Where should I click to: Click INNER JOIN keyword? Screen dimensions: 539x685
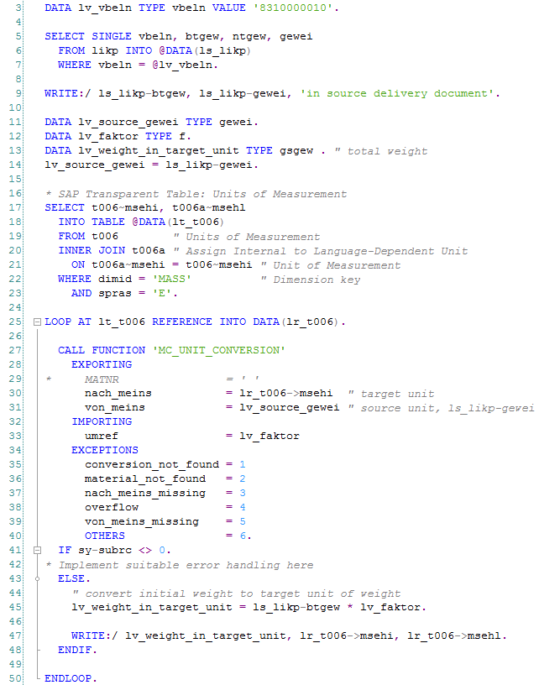tap(92, 250)
